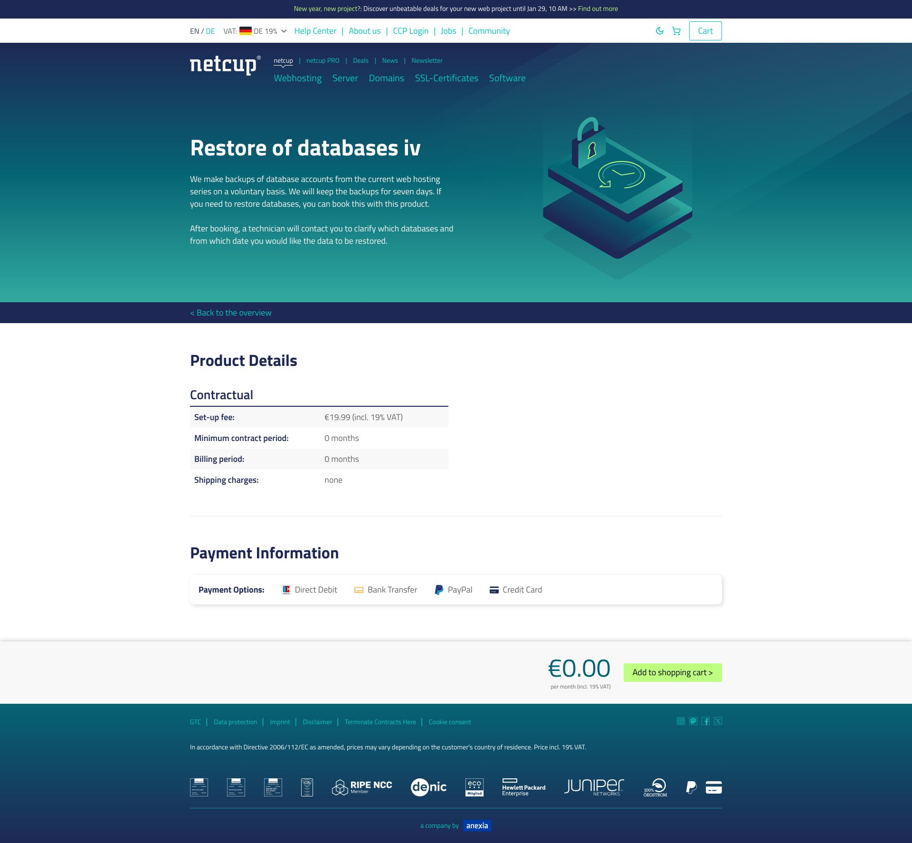Select EN language option
This screenshot has width=912, height=843.
tap(194, 31)
